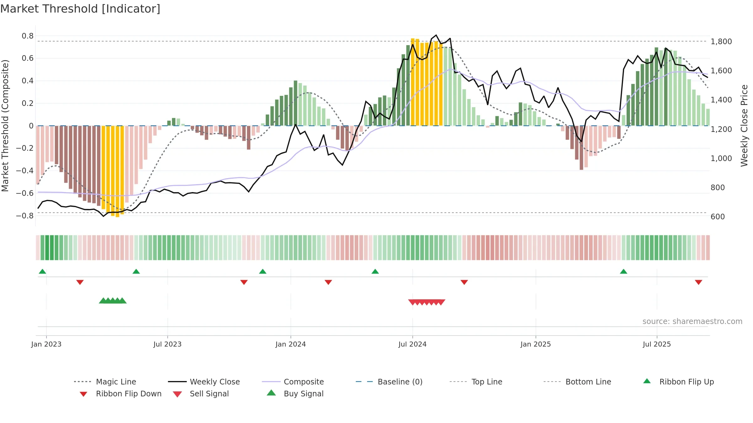This screenshot has height=423, width=753.
Task: Click the Ribbon Flip Down marker near September 2024
Action: pos(464,282)
